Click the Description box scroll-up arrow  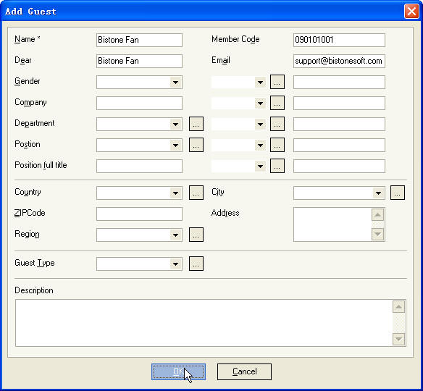398,307
